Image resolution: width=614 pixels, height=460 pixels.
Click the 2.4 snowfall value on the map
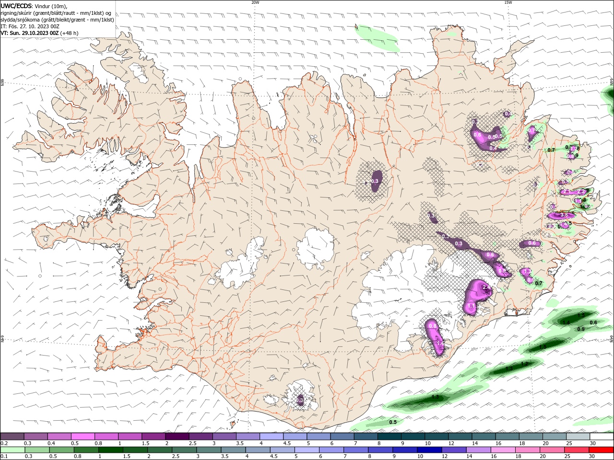point(486,287)
